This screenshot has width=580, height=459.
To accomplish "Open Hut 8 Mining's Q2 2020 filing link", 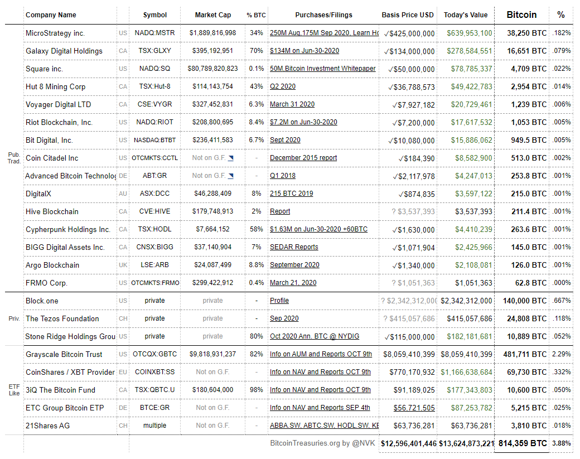I will (x=283, y=86).
